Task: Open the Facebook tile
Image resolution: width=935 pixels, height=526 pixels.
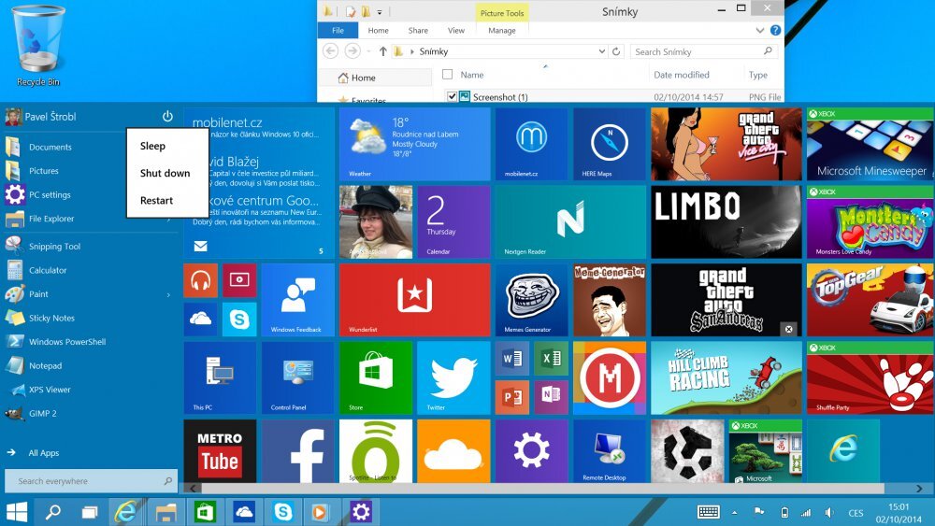Action: point(297,451)
